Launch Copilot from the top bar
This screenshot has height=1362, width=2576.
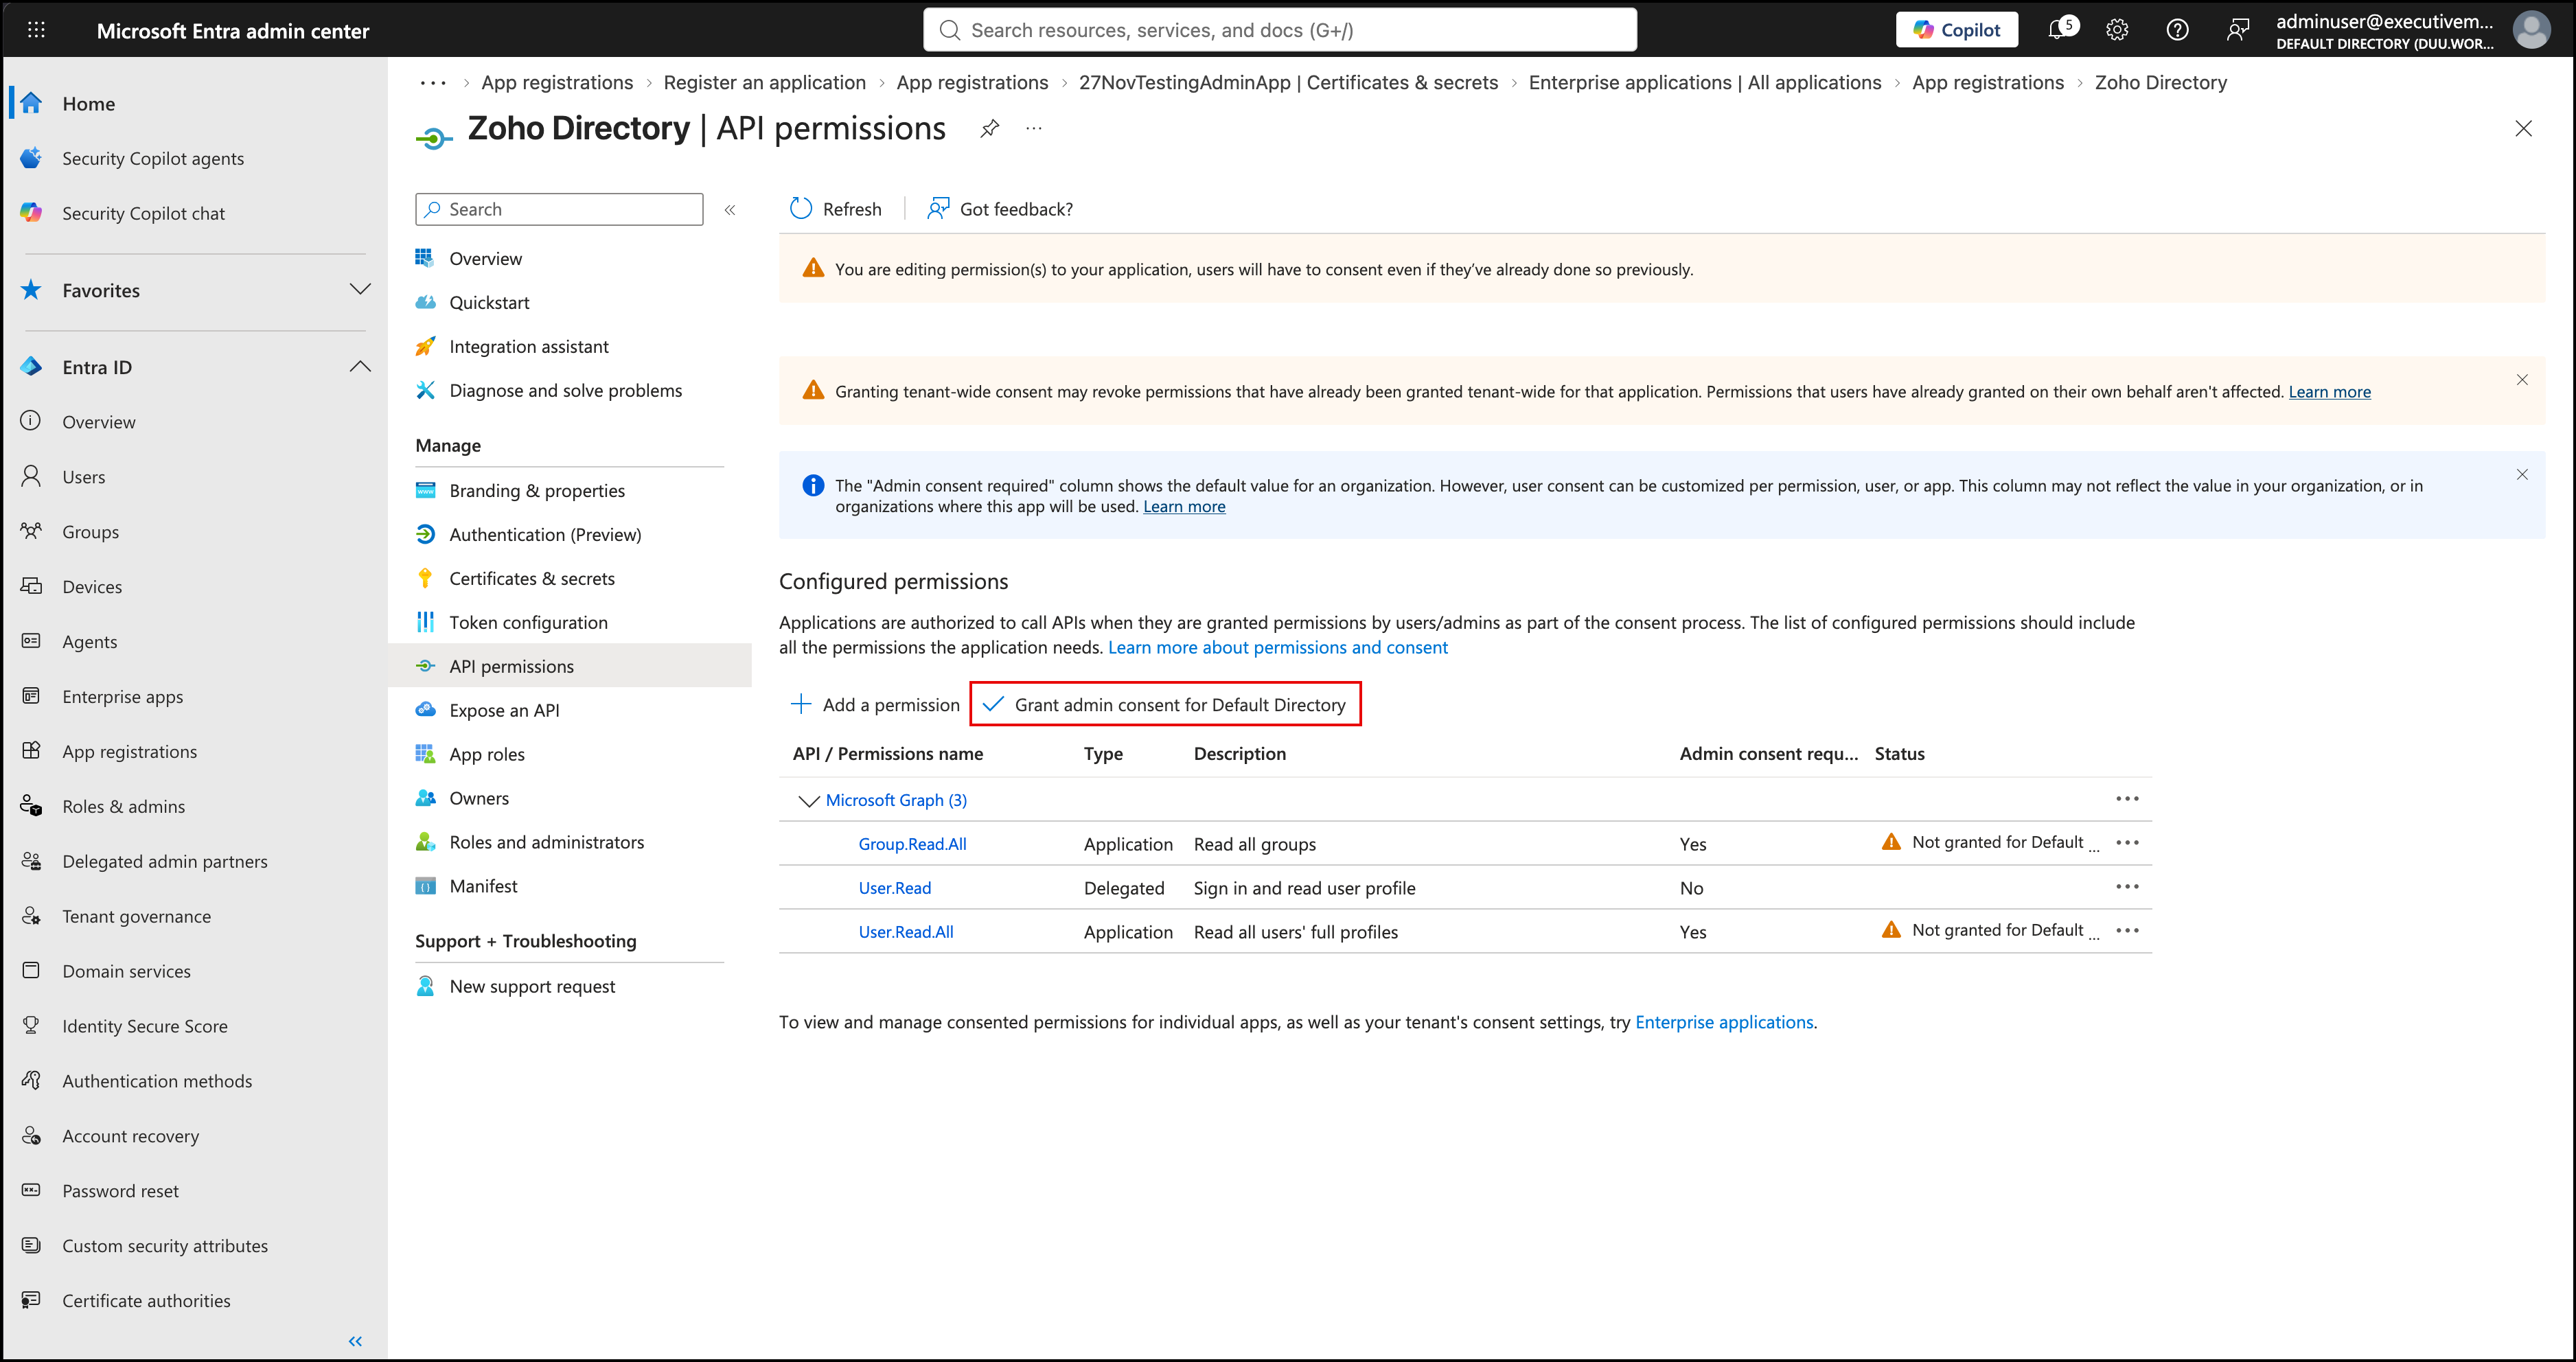point(1956,30)
